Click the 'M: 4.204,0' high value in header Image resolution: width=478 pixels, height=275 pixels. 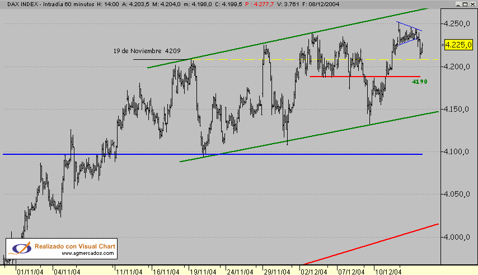point(166,4)
